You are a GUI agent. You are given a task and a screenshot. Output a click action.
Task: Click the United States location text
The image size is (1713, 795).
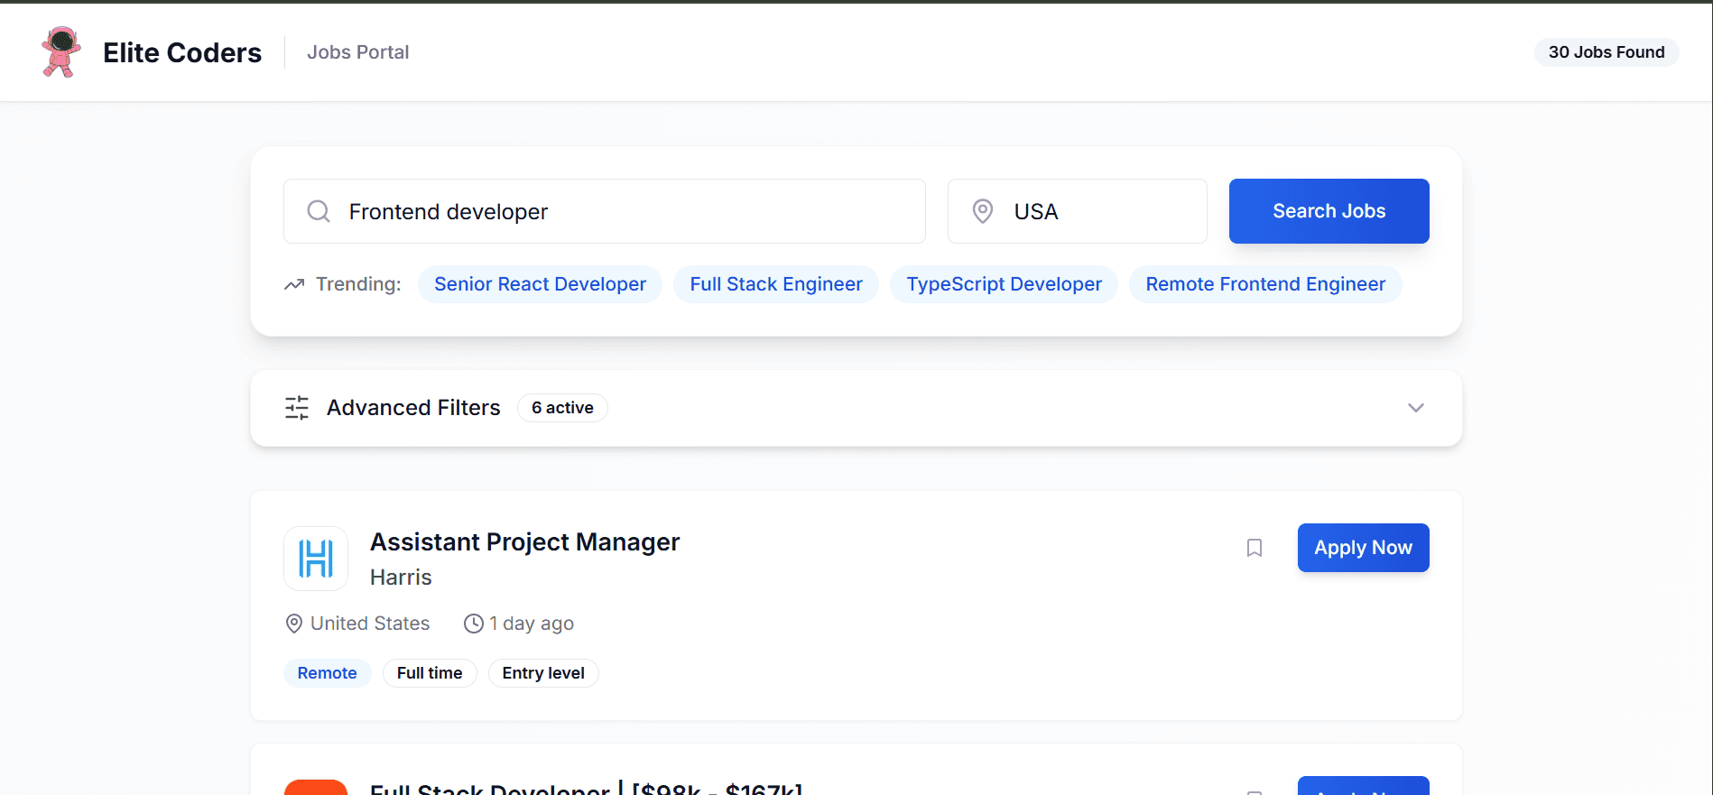click(x=370, y=624)
